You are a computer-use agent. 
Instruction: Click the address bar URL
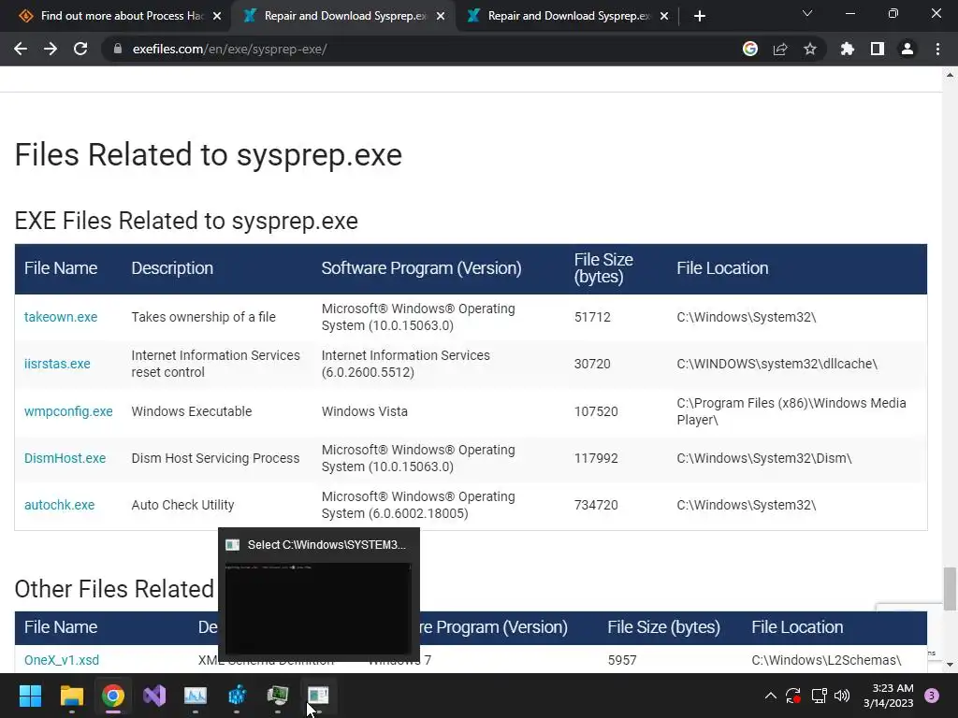coord(230,49)
